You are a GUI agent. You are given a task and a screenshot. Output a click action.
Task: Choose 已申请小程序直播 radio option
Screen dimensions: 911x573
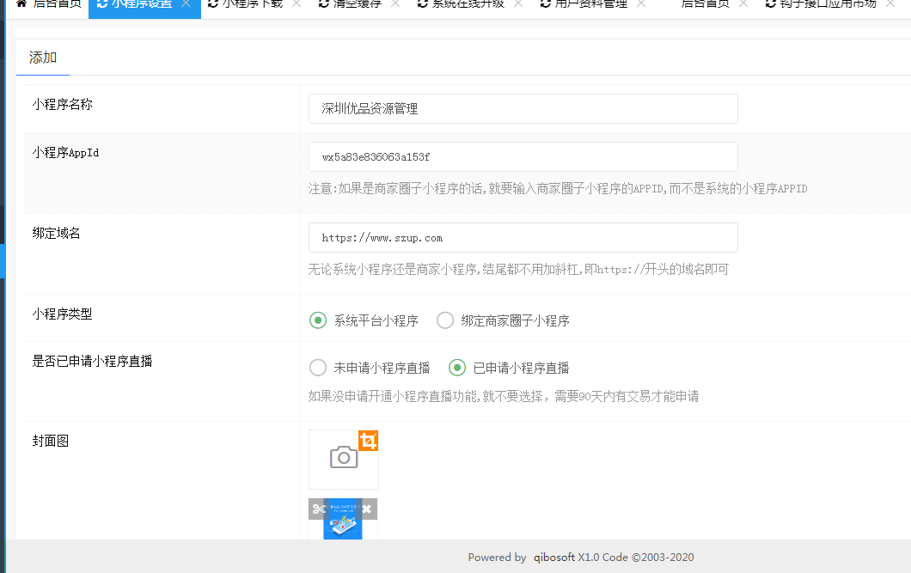(457, 368)
